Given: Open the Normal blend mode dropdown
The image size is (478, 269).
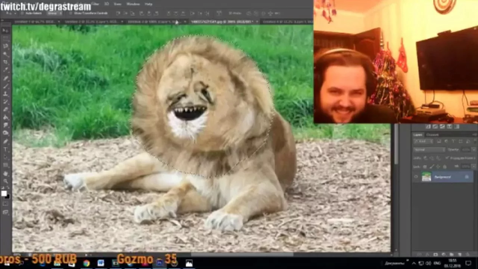Looking at the screenshot, I should pos(429,150).
